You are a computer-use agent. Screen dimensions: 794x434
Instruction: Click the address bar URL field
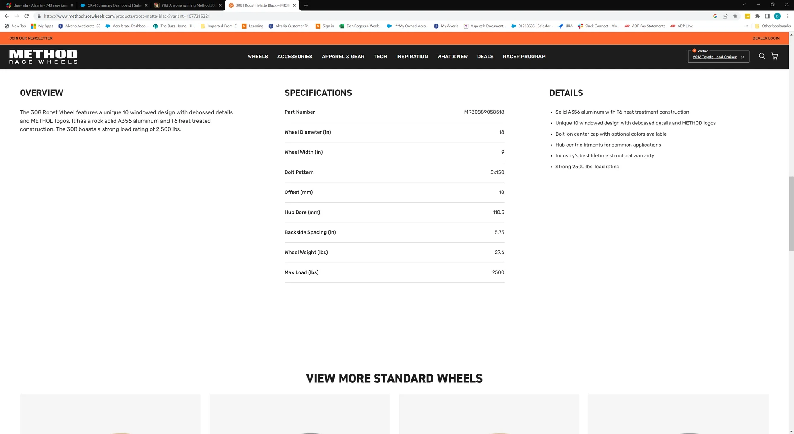[x=372, y=16]
